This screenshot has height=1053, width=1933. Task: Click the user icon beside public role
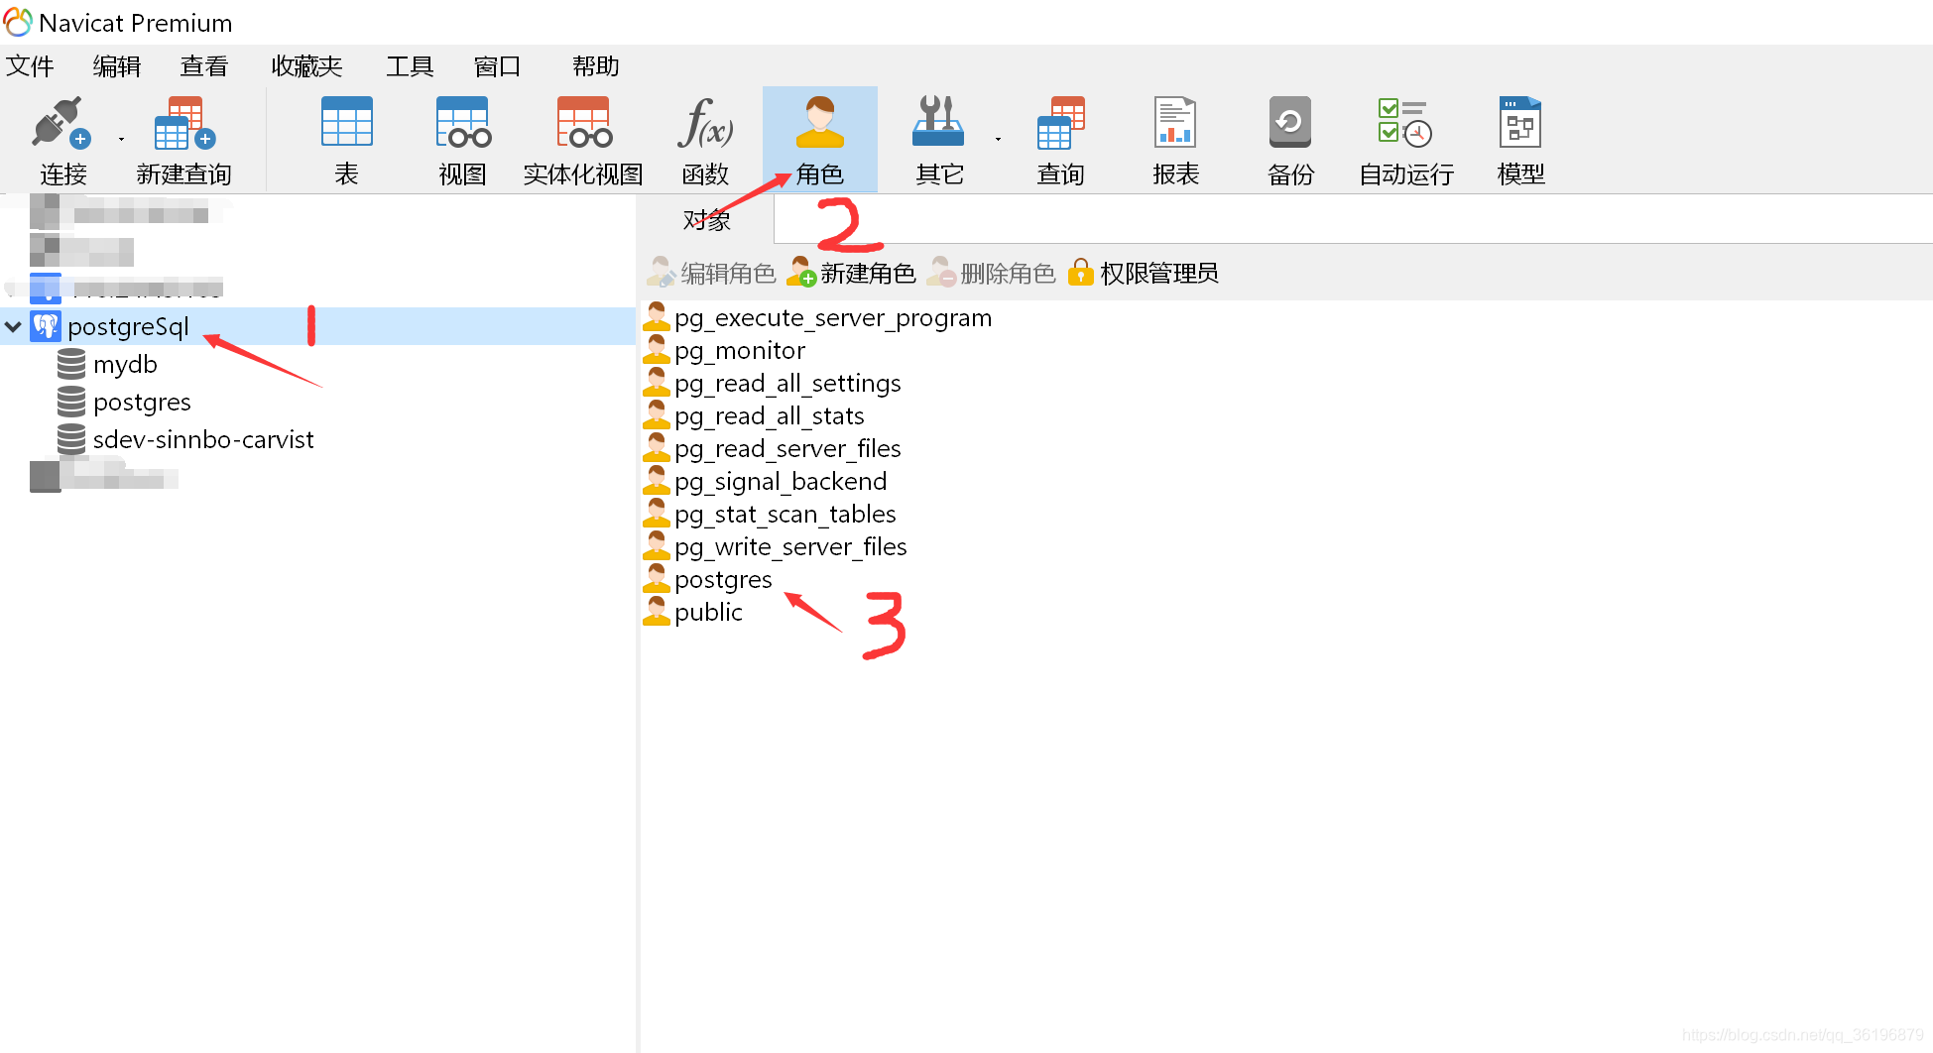(x=657, y=611)
